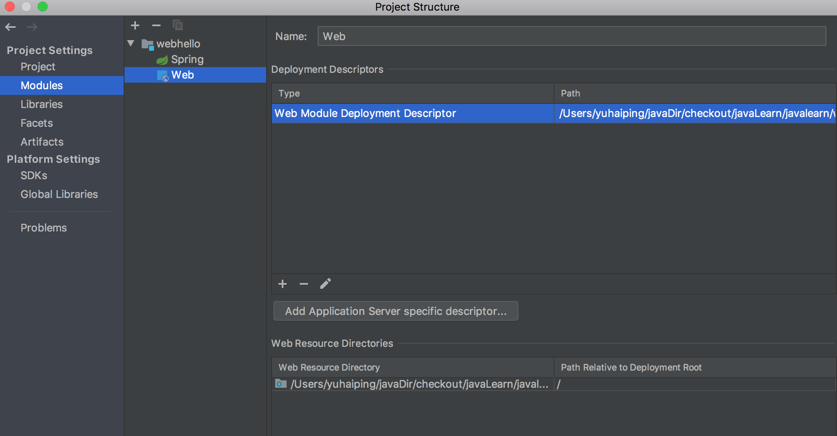Select the webhello module in tree
The height and width of the screenshot is (436, 837).
178,43
